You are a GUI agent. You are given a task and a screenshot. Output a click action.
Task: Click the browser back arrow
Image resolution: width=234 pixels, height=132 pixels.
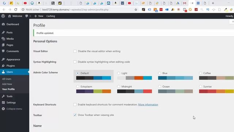coord(4,10)
